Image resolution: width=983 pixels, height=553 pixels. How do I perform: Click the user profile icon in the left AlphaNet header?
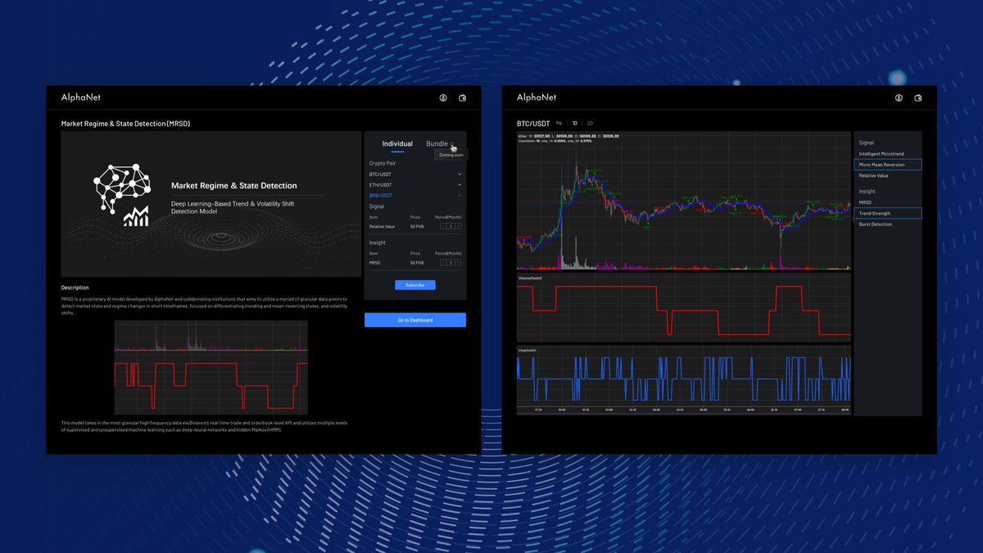pos(443,97)
